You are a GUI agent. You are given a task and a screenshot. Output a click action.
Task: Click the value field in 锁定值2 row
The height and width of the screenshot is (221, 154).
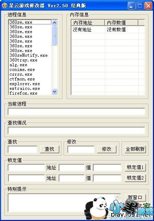[107, 178]
